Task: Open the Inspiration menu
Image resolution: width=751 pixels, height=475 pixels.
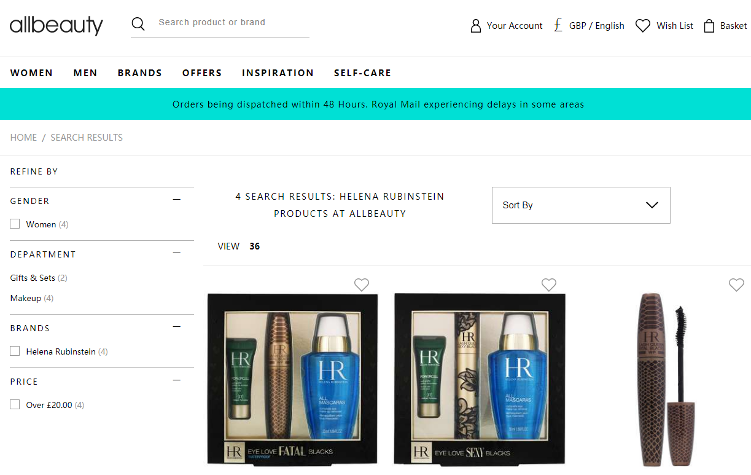Action: [278, 73]
